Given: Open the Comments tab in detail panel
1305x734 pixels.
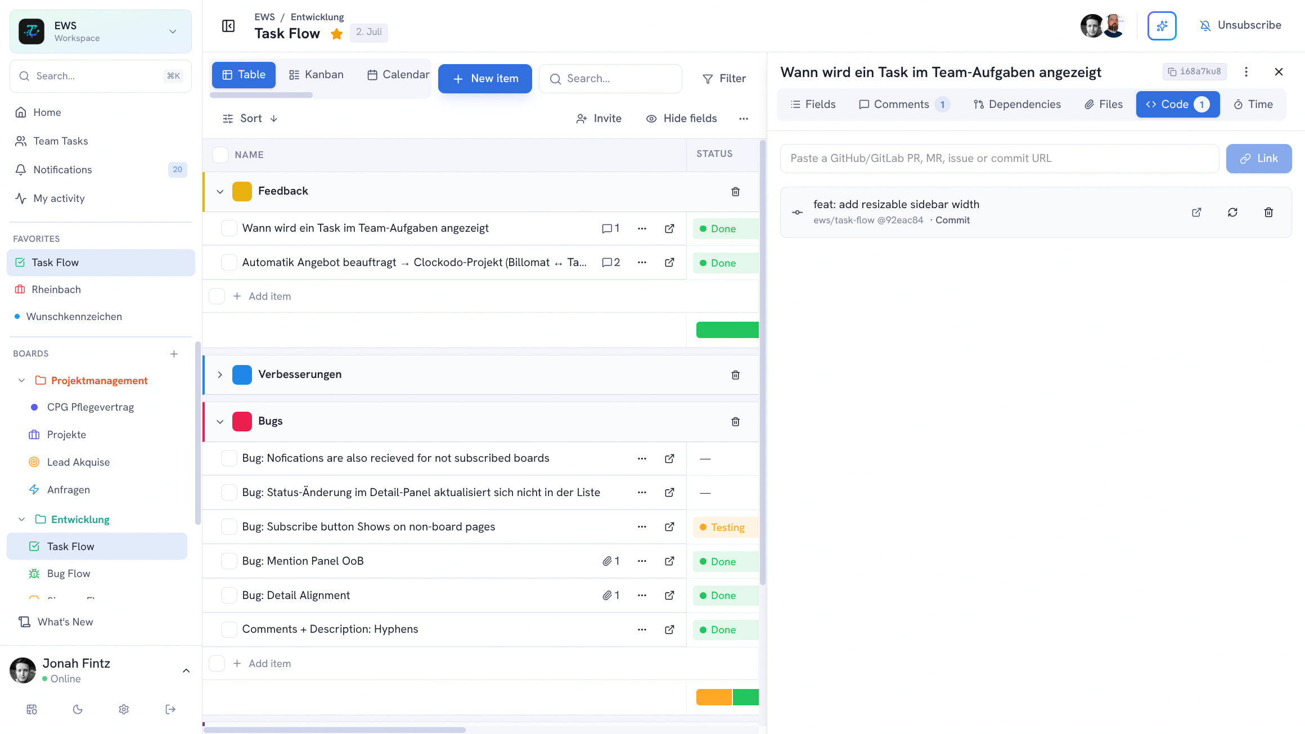Looking at the screenshot, I should coord(903,105).
